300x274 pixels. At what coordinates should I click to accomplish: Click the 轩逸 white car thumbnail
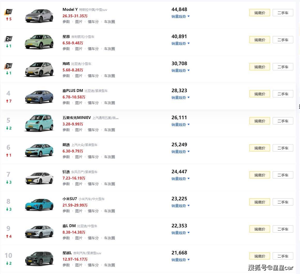[39, 178]
